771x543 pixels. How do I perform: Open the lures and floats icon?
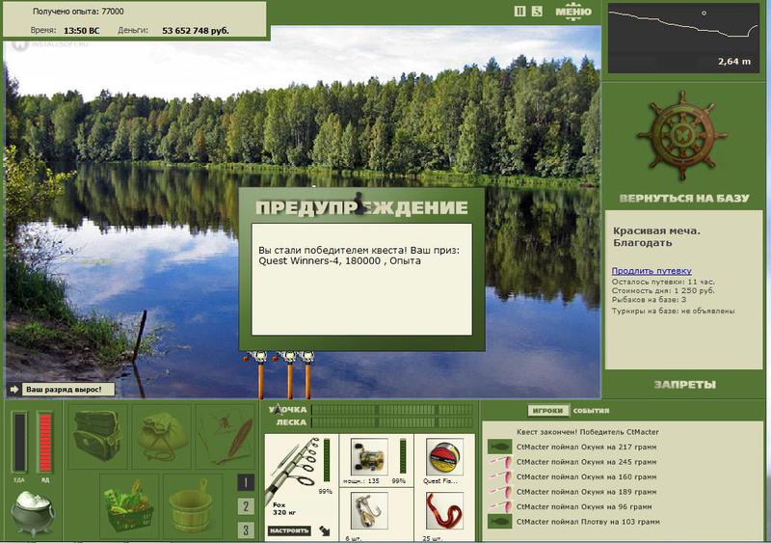pos(226,436)
